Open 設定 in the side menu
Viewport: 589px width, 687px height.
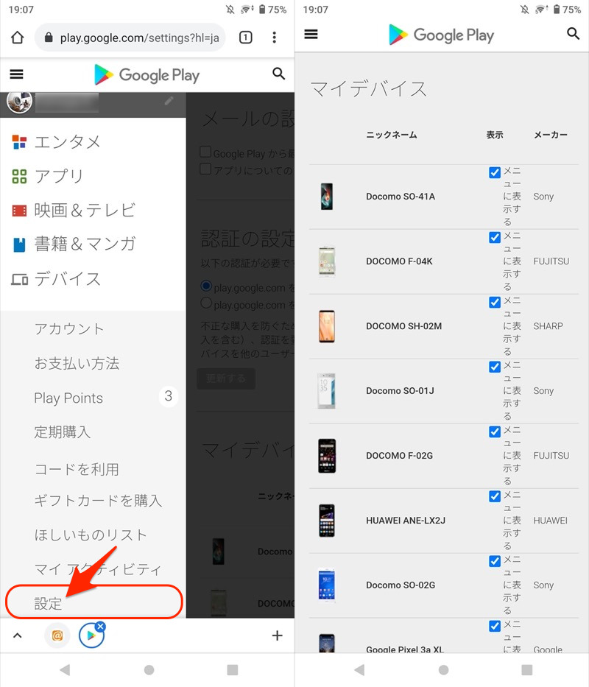pos(49,603)
